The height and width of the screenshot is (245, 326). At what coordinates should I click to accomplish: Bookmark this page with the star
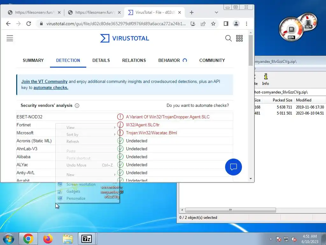coord(213,24)
